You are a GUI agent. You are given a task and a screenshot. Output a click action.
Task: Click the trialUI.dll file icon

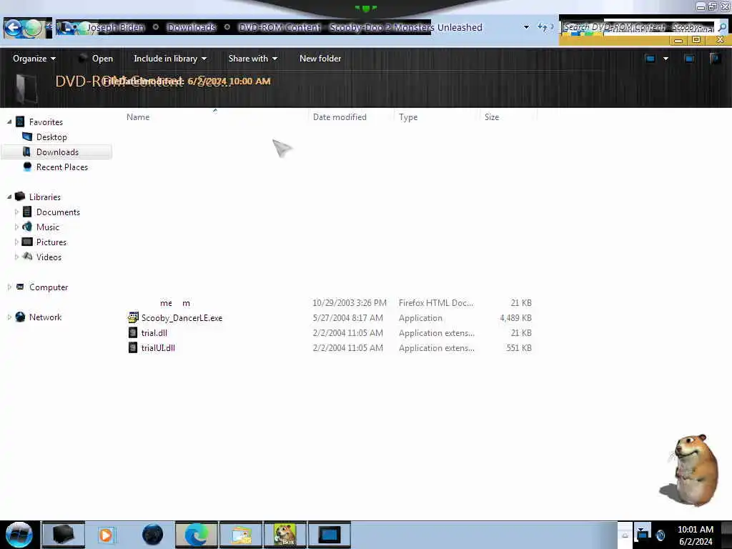coord(133,348)
